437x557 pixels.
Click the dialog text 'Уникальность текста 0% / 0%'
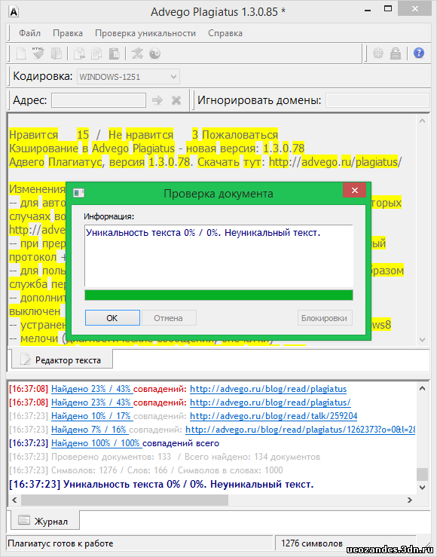151,233
